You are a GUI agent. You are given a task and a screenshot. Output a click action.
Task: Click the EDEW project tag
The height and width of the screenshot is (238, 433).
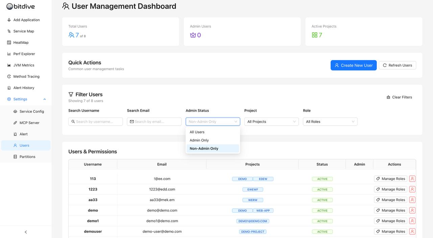(263, 179)
